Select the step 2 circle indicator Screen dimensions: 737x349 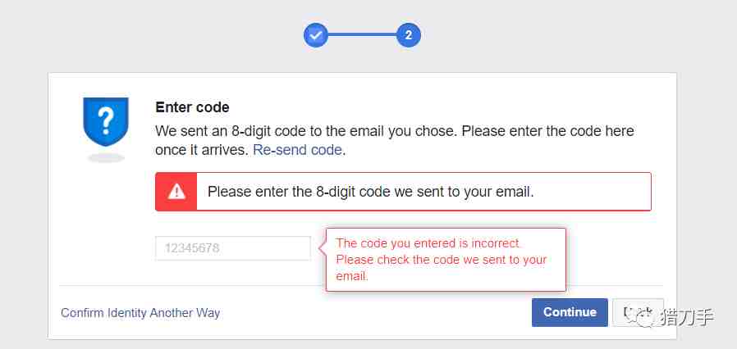[x=409, y=35]
